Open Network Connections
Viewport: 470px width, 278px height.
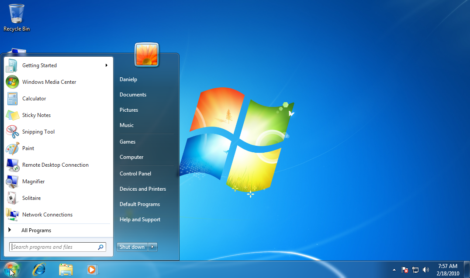point(47,214)
